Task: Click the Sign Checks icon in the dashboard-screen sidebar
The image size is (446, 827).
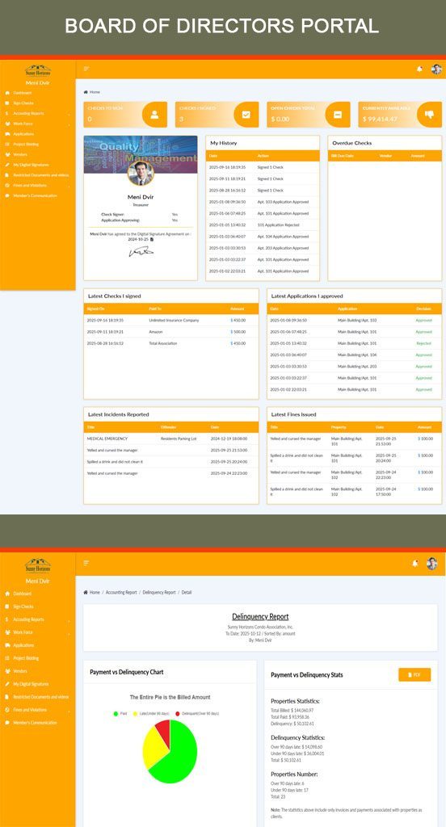Action: [7, 103]
